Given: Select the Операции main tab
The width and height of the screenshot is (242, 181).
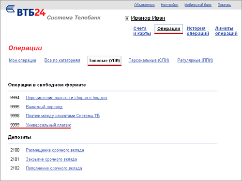Looking at the screenshot, I should click(168, 29).
